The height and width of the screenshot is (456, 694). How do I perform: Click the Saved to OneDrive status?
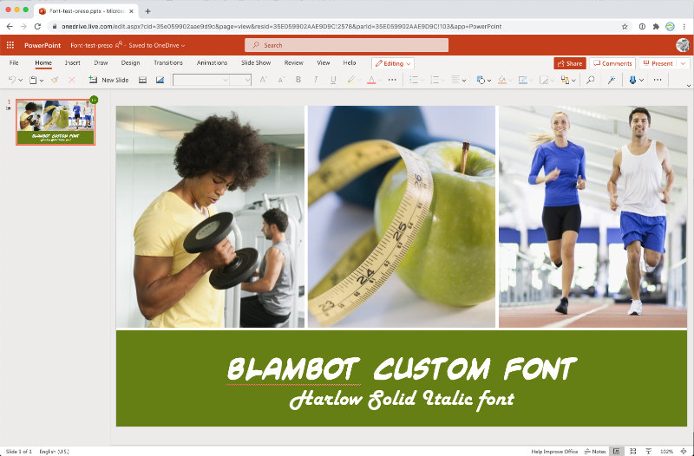click(x=157, y=45)
